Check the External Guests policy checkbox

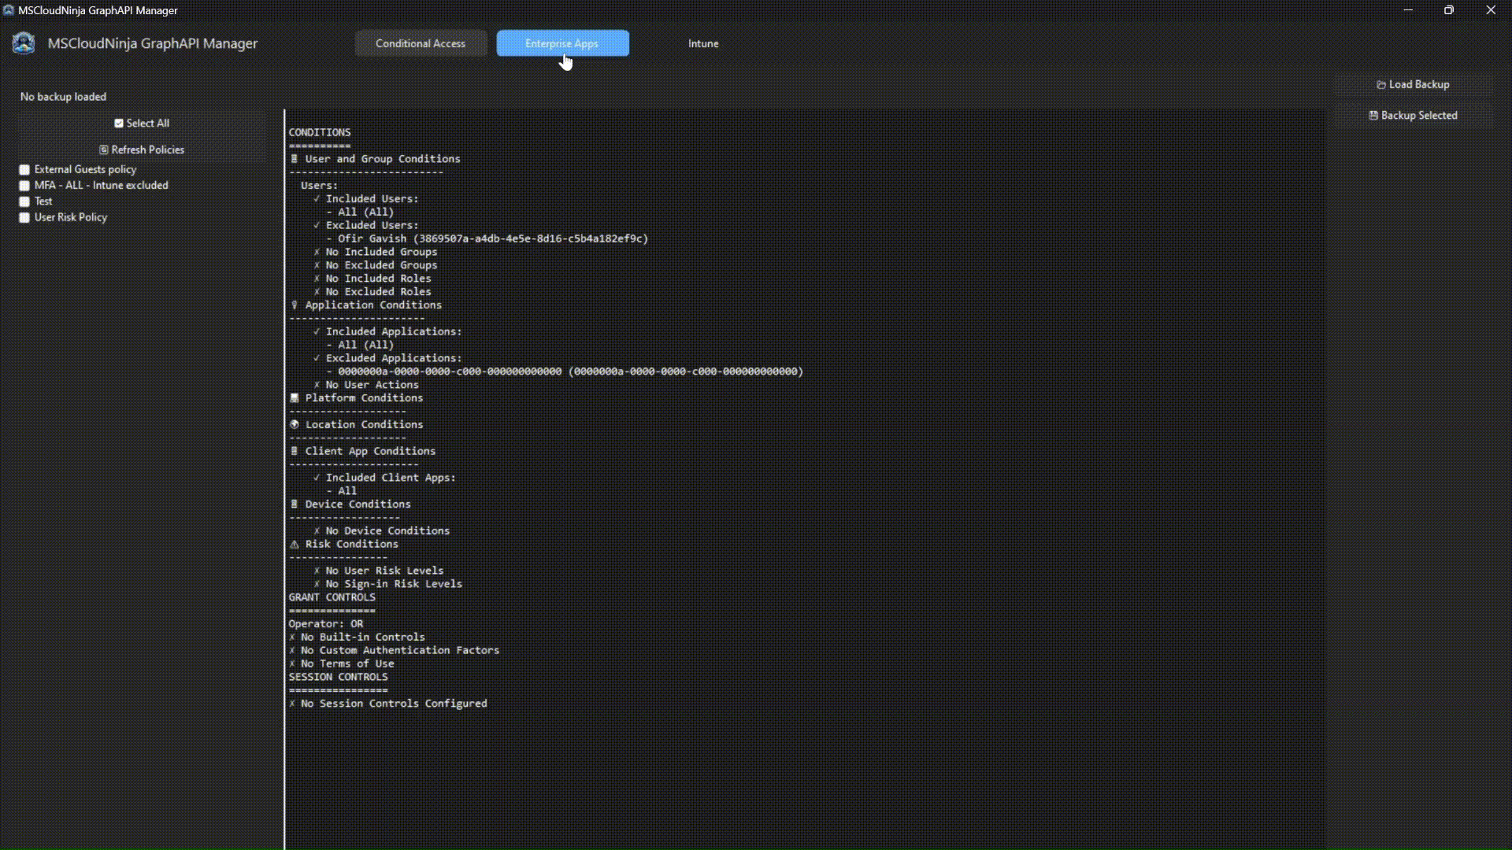pyautogui.click(x=24, y=170)
